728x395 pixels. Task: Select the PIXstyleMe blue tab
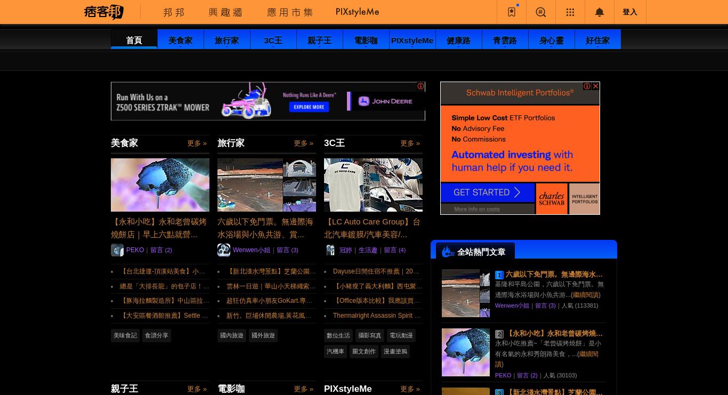[x=412, y=40]
